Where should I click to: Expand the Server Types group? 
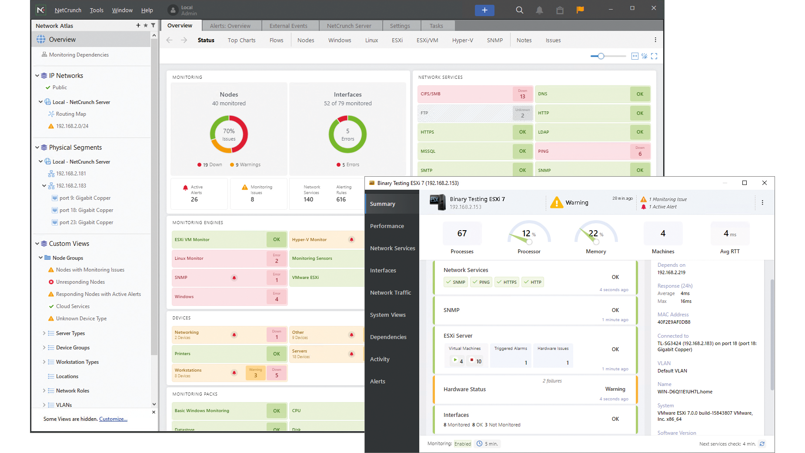(43, 333)
